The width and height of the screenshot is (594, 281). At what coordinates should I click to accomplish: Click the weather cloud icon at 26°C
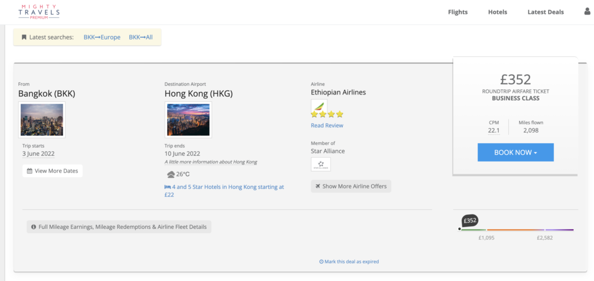pyautogui.click(x=171, y=174)
